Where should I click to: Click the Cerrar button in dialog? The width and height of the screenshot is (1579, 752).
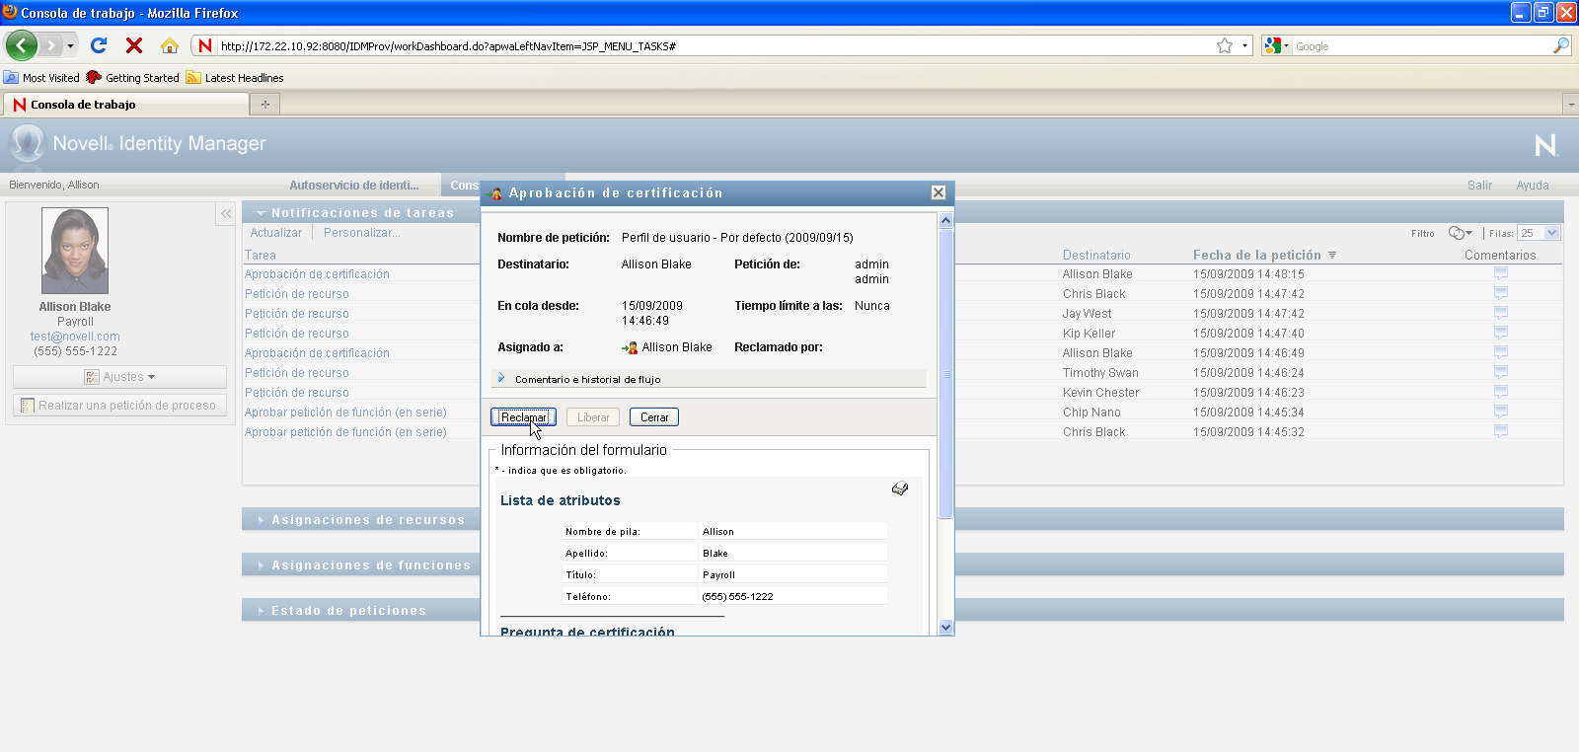pyautogui.click(x=654, y=417)
